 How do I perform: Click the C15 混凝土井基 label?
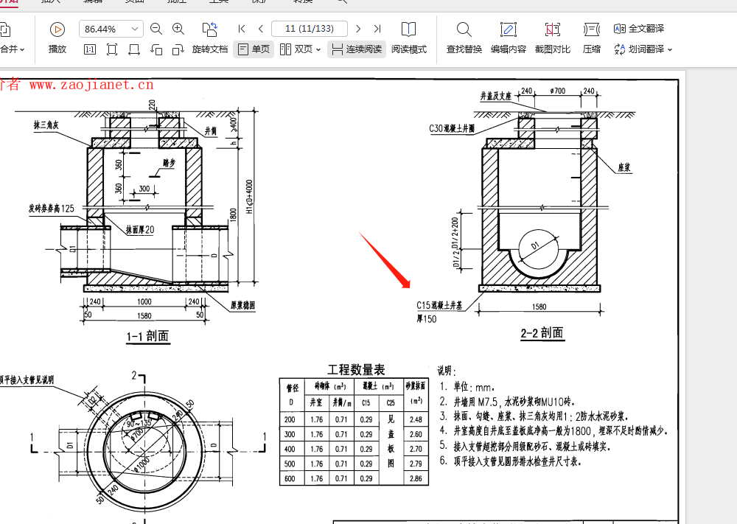click(439, 305)
